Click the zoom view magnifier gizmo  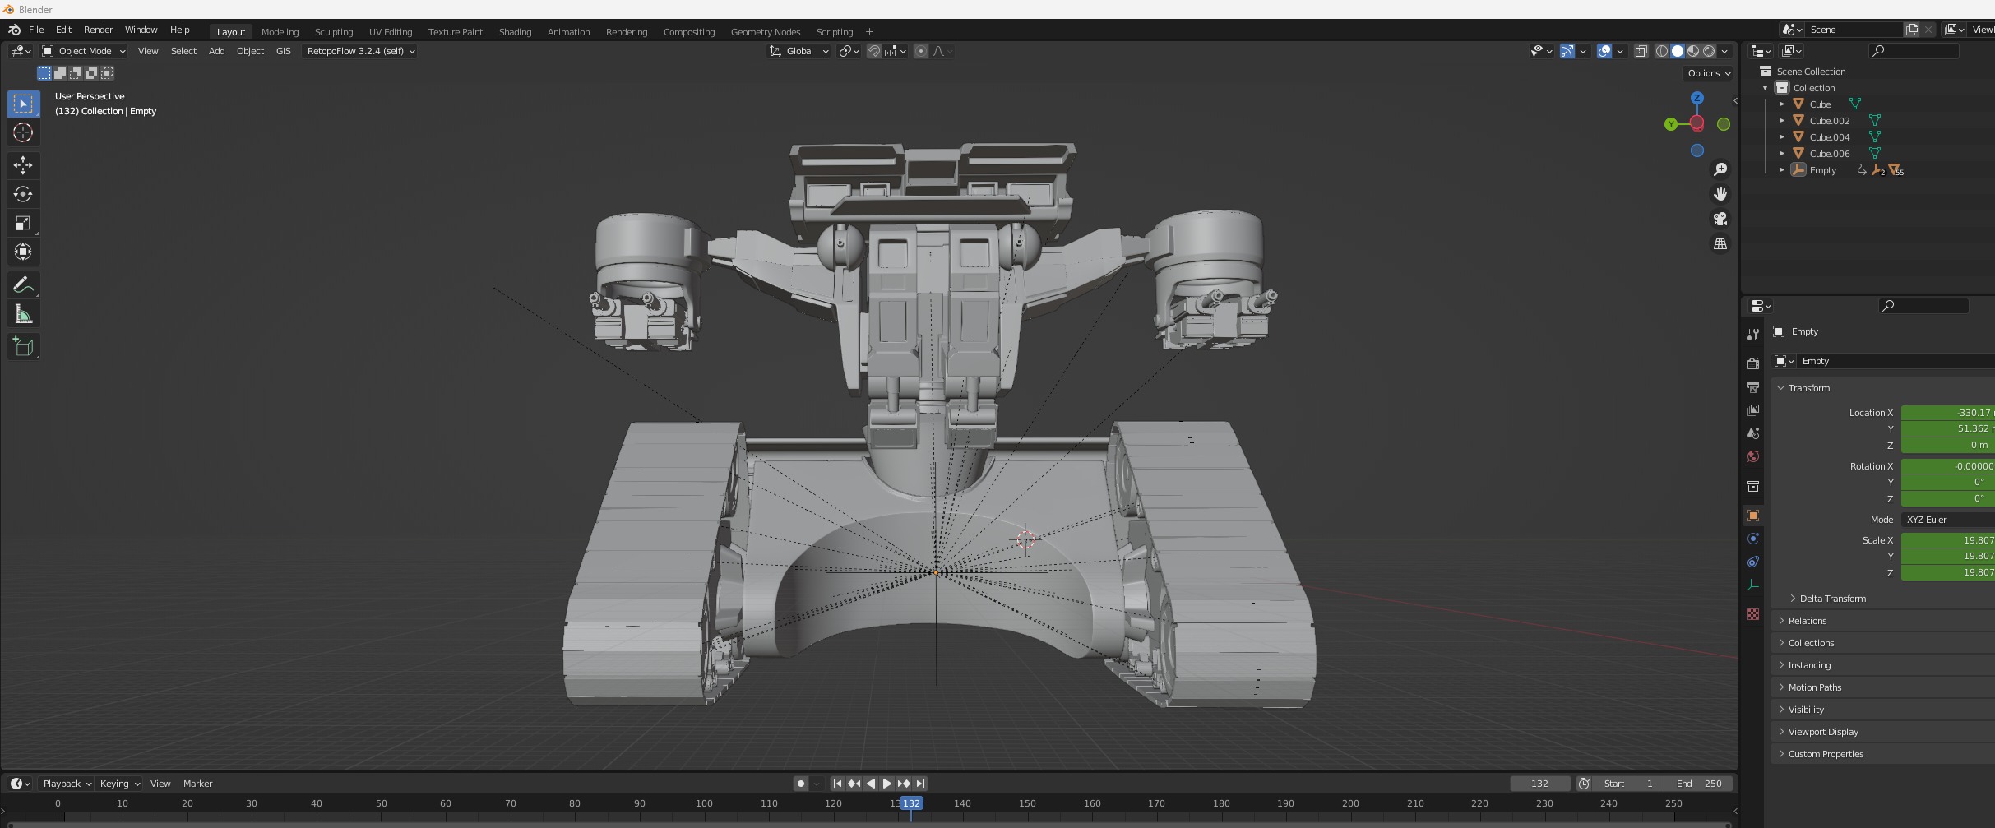tap(1720, 169)
